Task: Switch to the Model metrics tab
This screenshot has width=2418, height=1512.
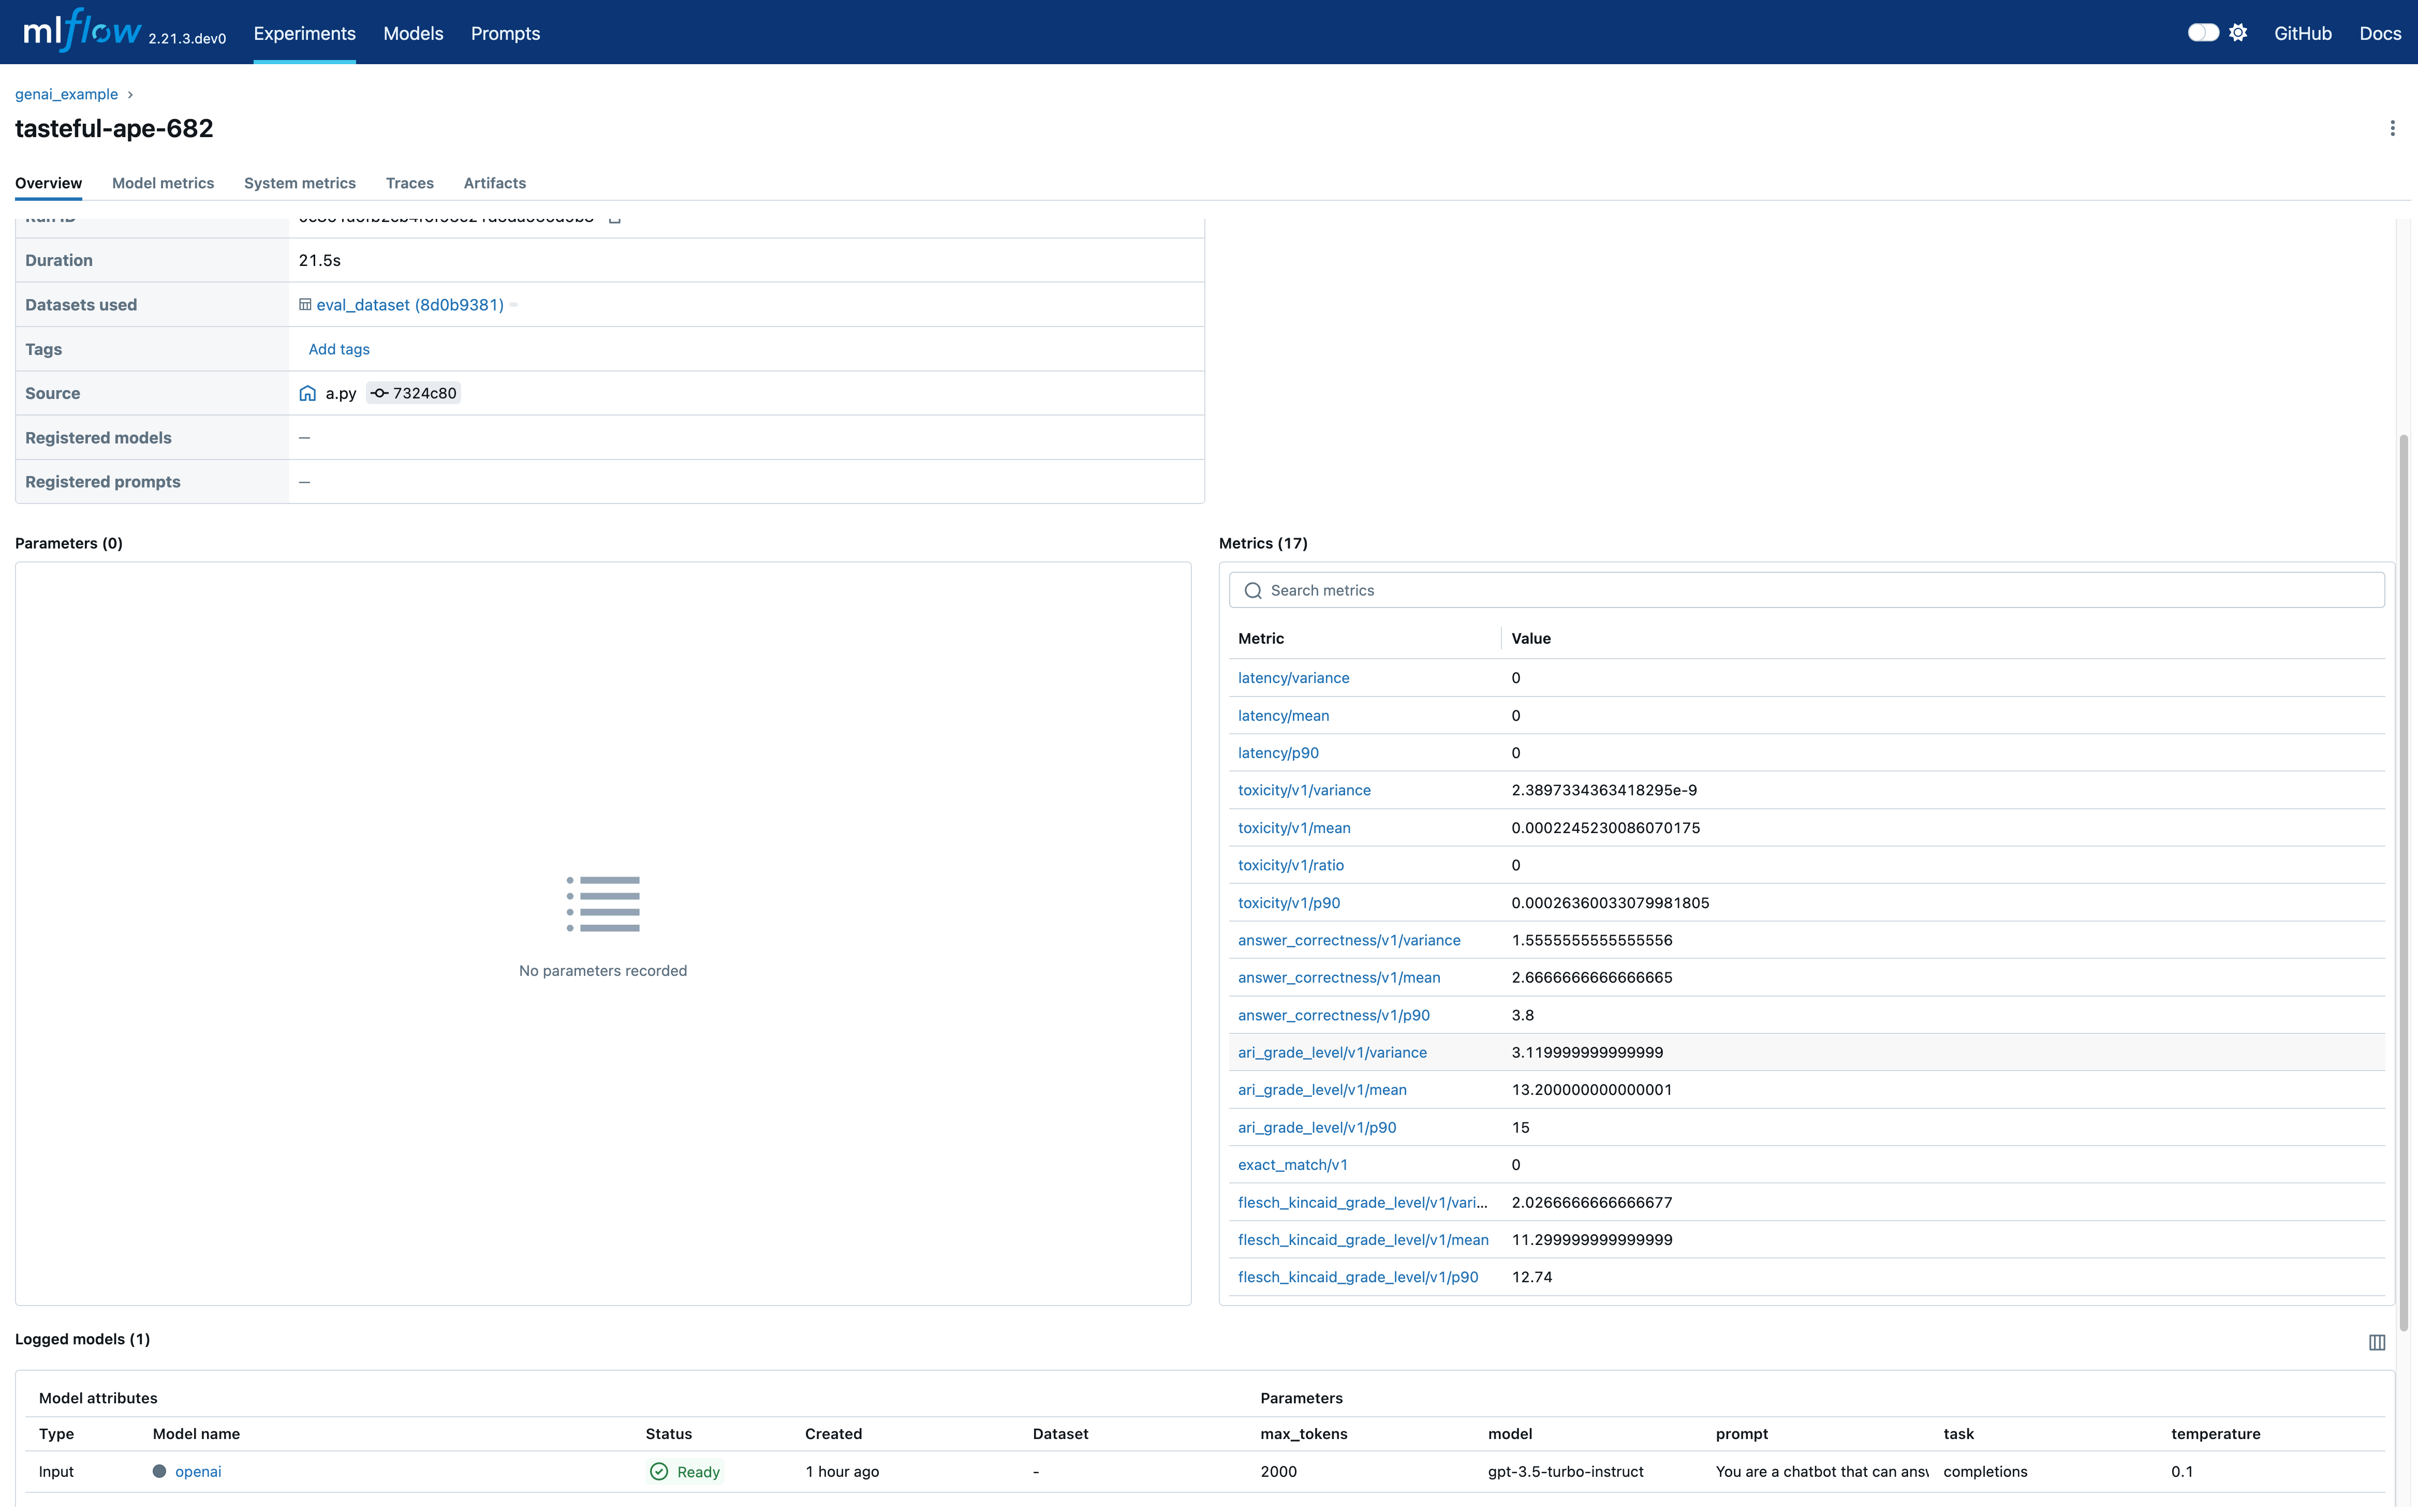Action: [163, 183]
